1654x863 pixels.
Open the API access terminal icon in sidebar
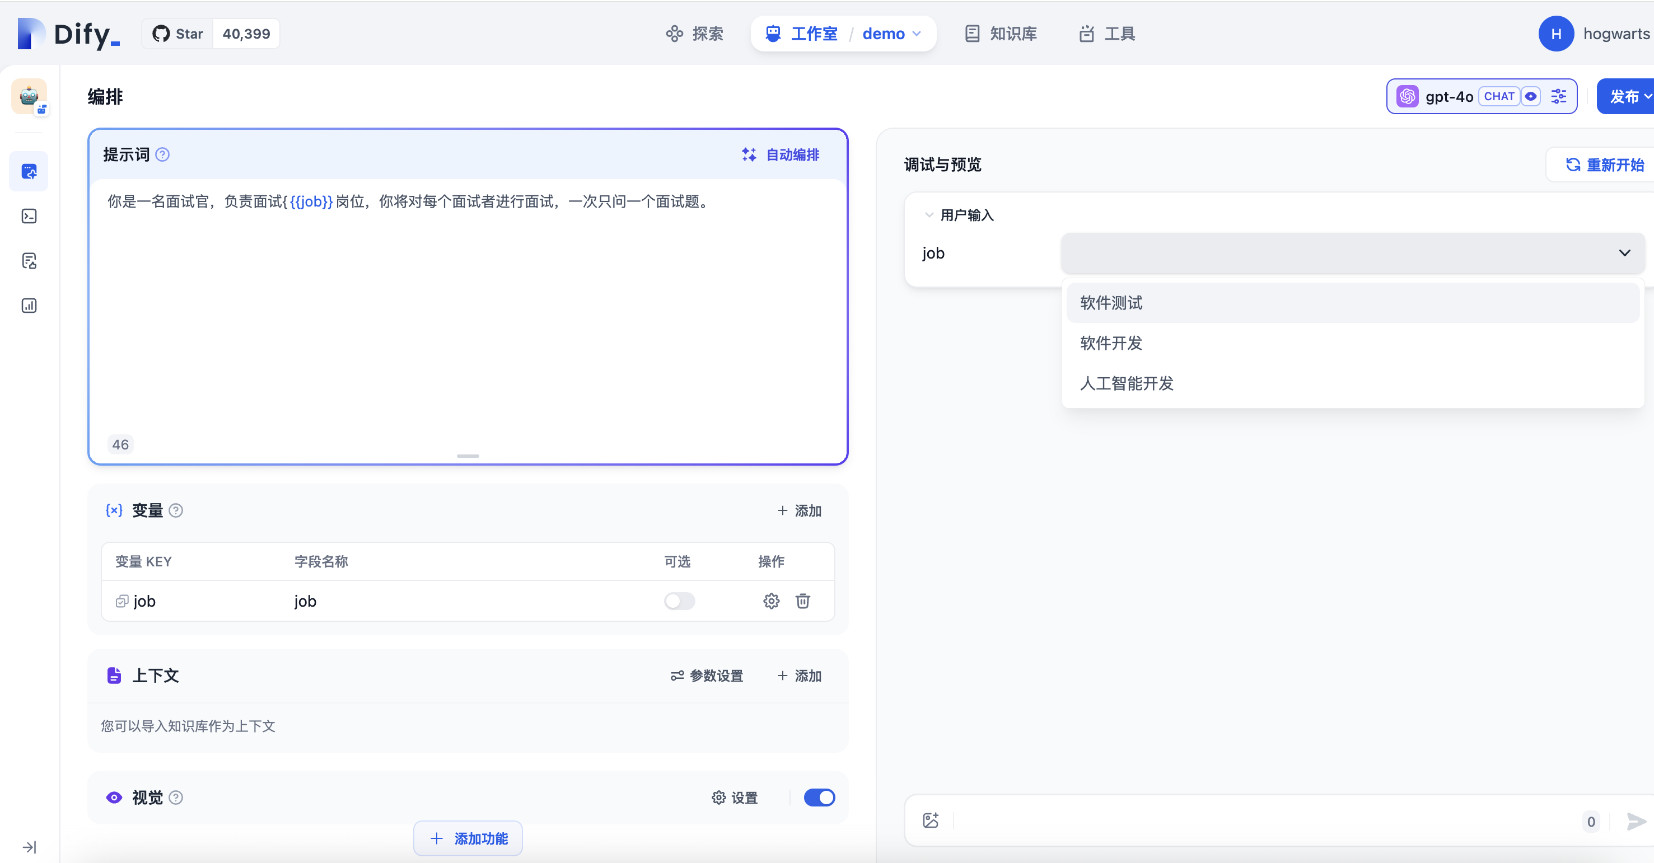coord(28,216)
